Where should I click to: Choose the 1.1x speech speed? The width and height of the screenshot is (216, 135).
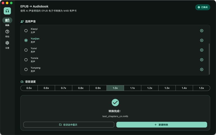133,88
